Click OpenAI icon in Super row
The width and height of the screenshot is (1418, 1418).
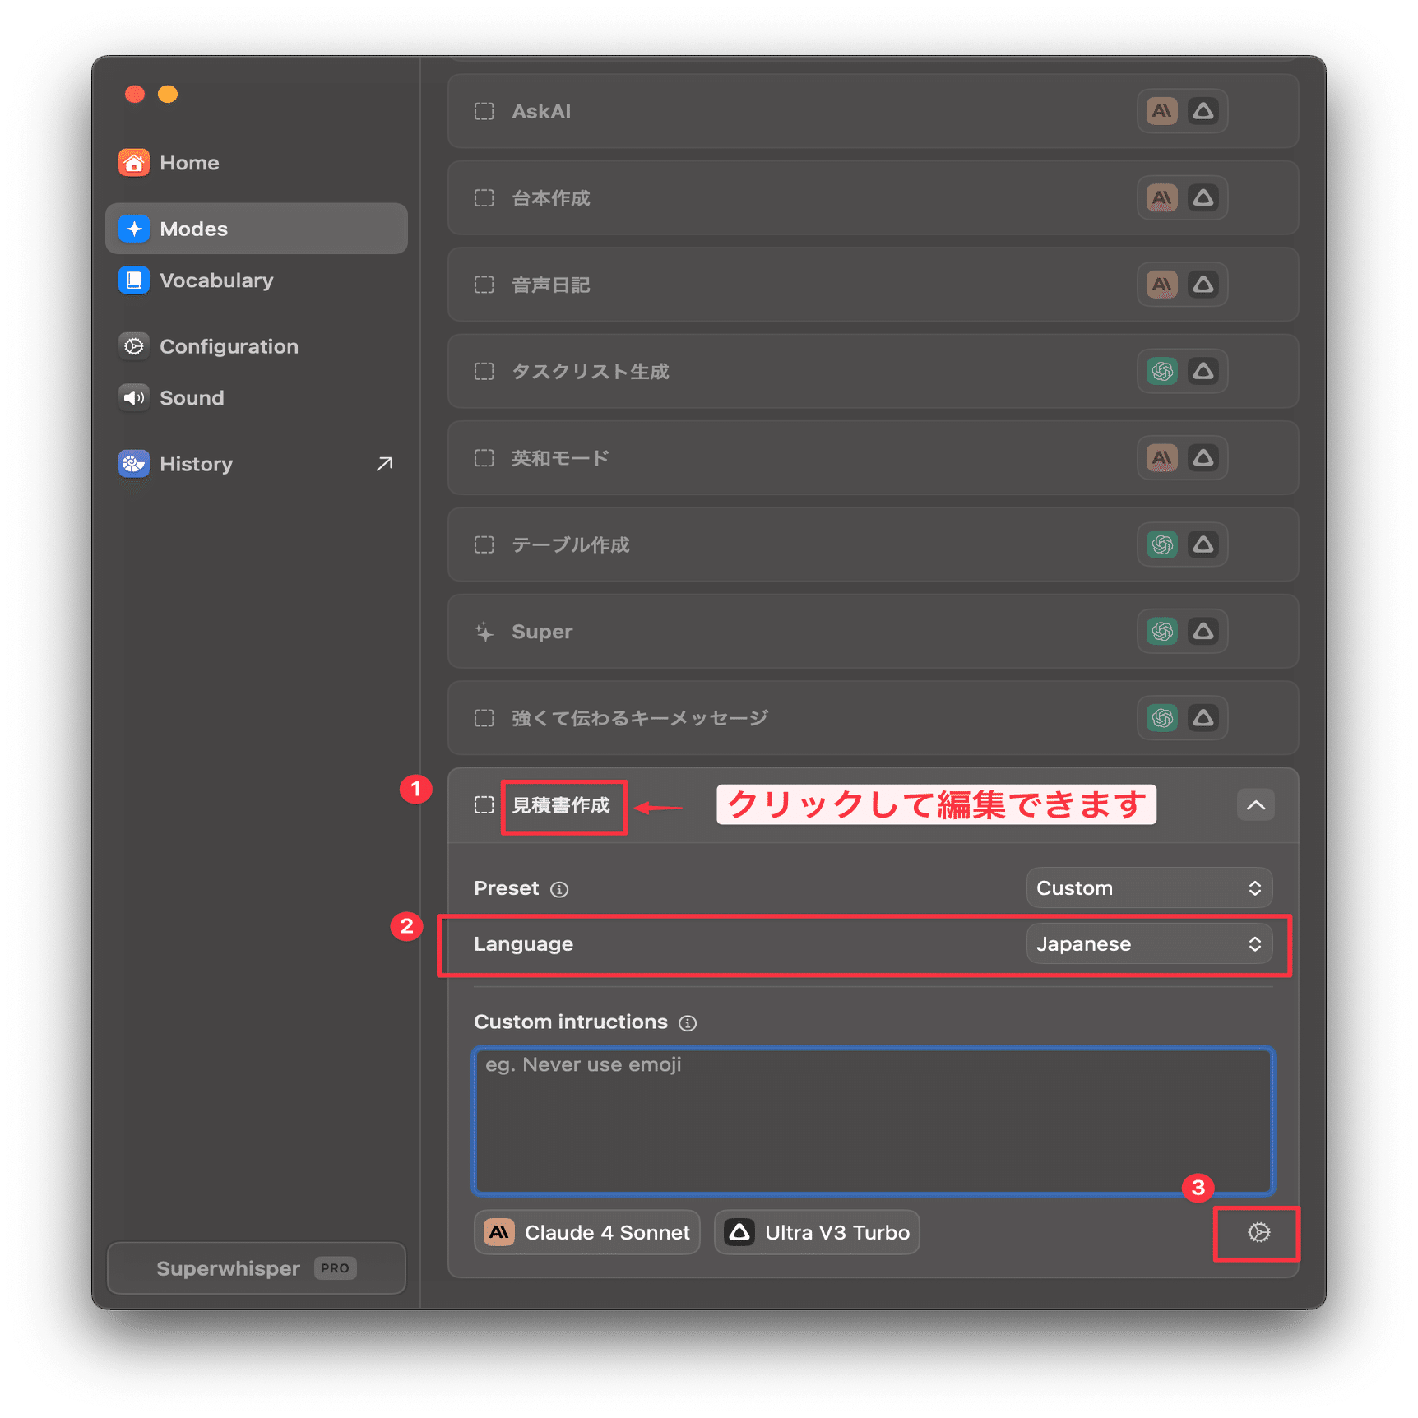coord(1162,632)
